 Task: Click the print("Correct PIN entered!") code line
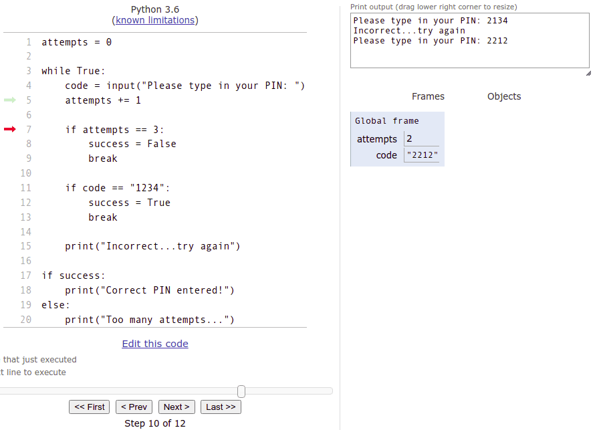pos(150,290)
